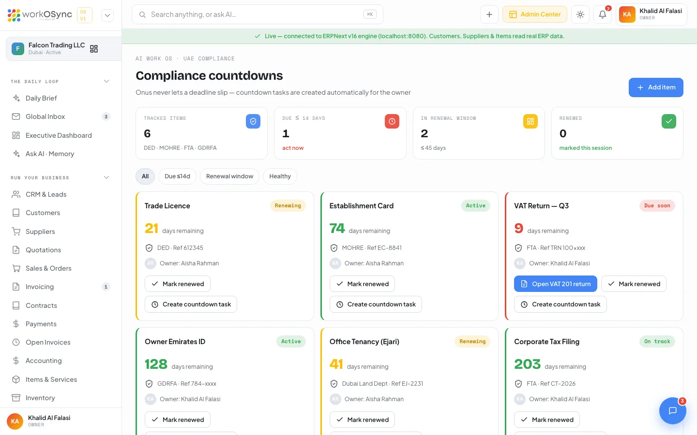Mark VAT Return — Q3 renewed
697x435 pixels.
click(634, 284)
